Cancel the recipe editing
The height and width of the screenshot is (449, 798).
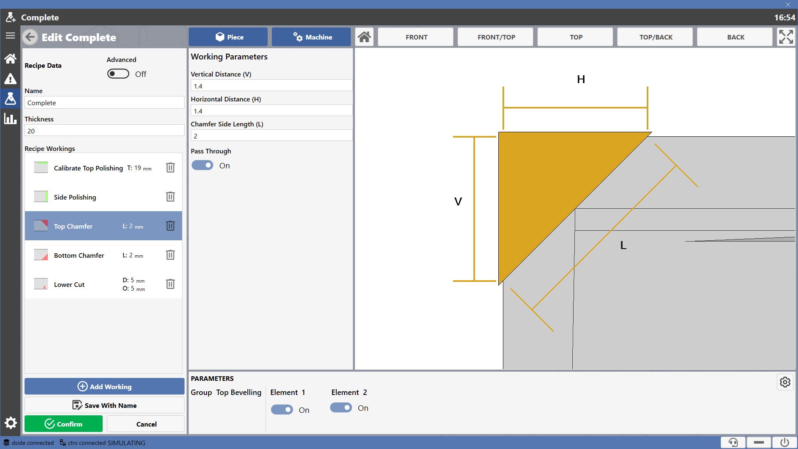coord(146,424)
